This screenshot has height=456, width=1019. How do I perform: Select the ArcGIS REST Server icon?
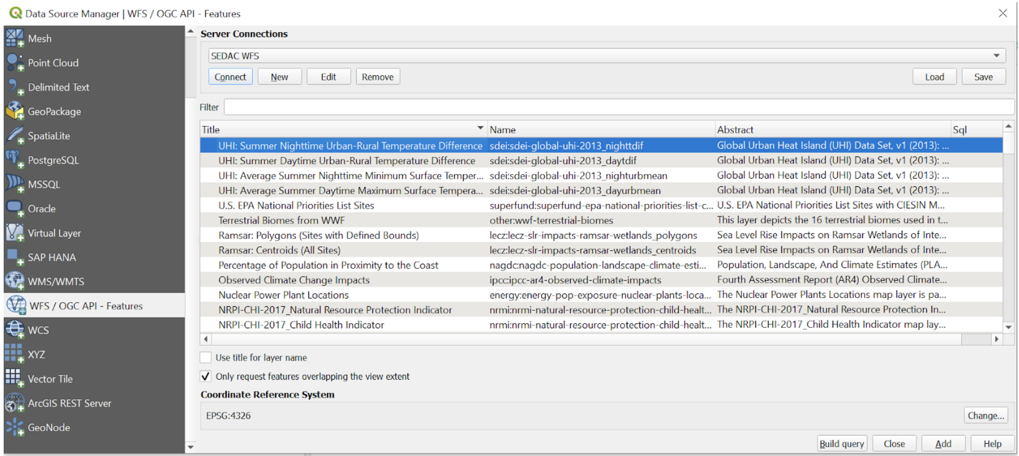(x=15, y=403)
